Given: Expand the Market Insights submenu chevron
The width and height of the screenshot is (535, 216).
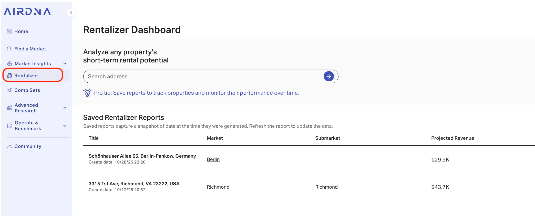Looking at the screenshot, I should (x=65, y=64).
